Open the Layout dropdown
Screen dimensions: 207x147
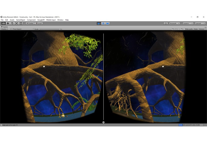click(x=200, y=24)
